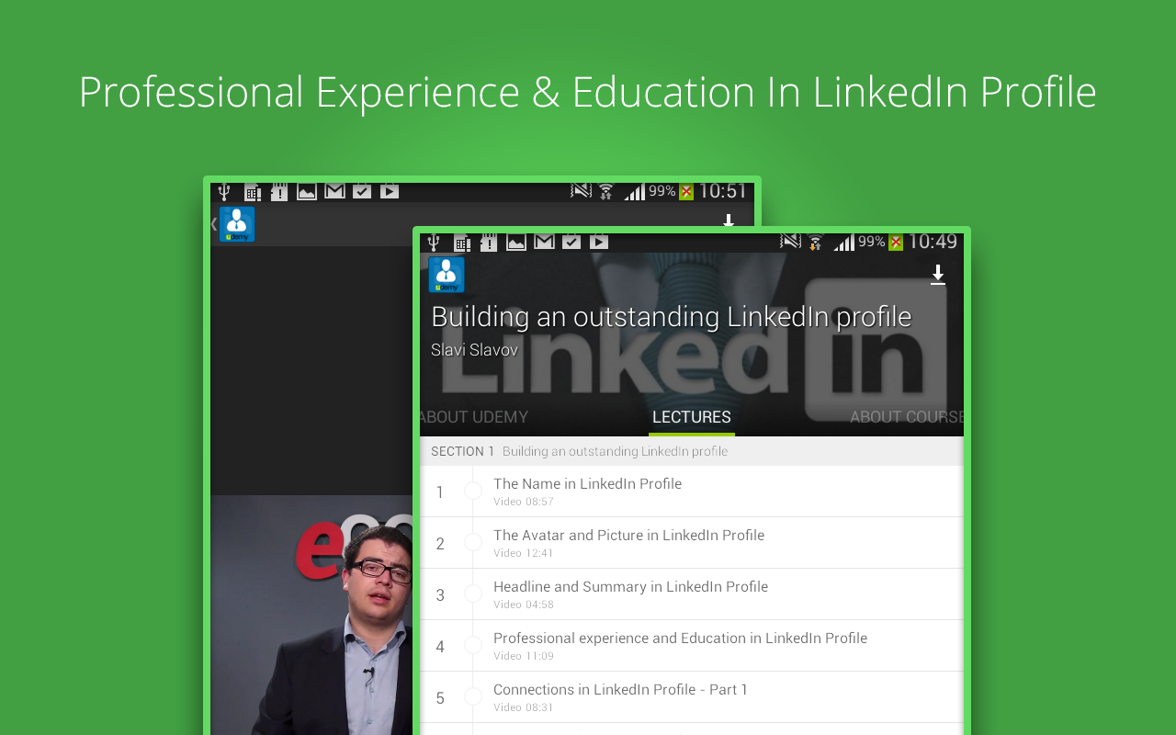Viewport: 1176px width, 735px height.
Task: Tap the Video 12:41 duration label
Action: 524,553
